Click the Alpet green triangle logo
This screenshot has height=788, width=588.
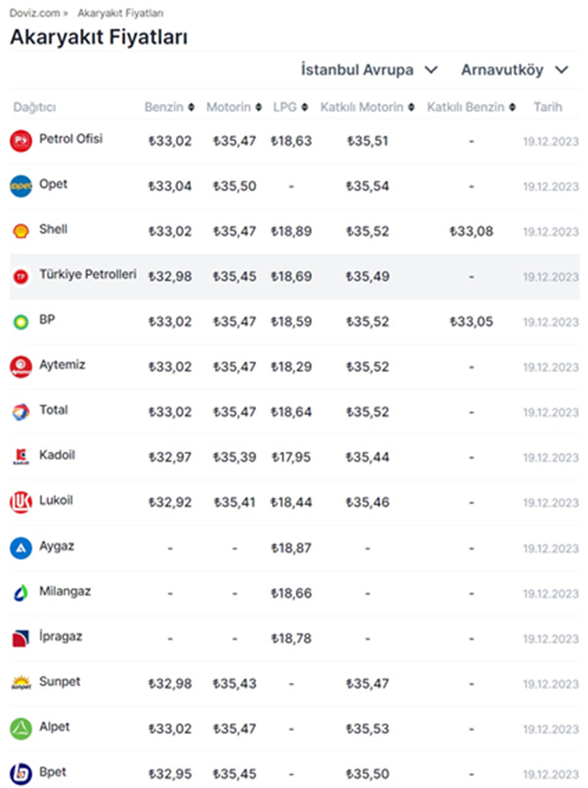pos(20,728)
